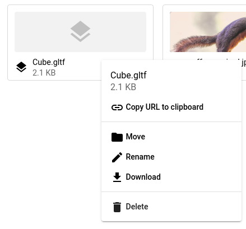Click the Cube.gltf title in the context menu

[128, 76]
